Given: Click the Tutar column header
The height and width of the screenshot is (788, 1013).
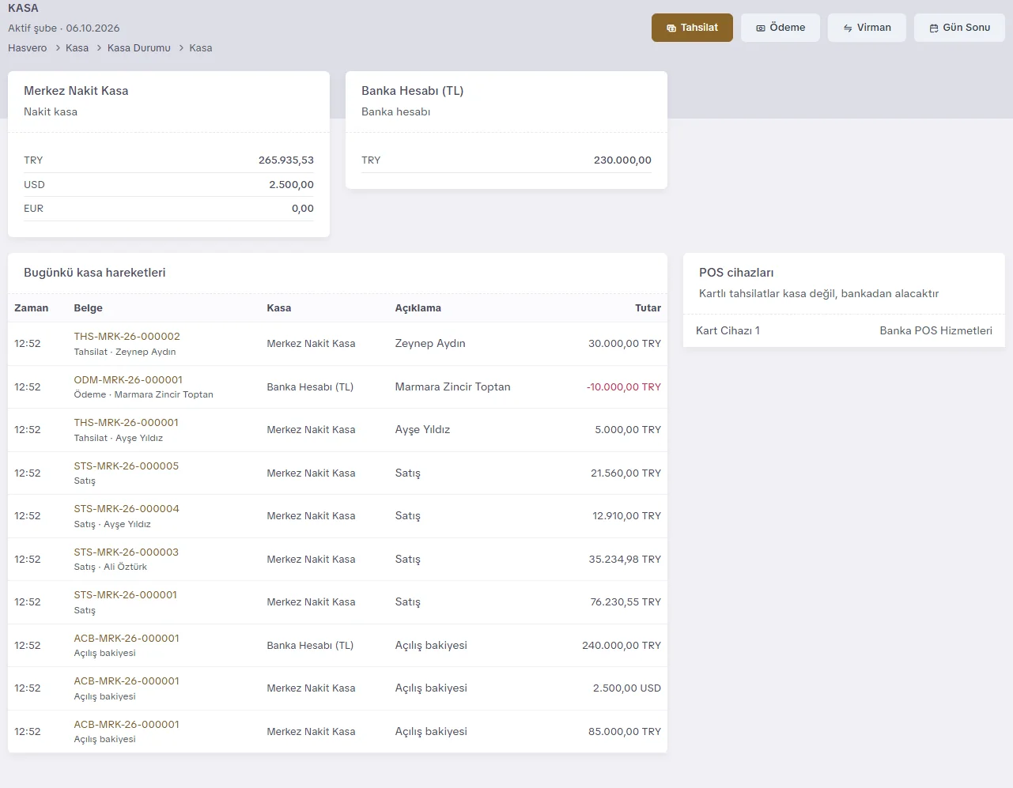Looking at the screenshot, I should (648, 308).
